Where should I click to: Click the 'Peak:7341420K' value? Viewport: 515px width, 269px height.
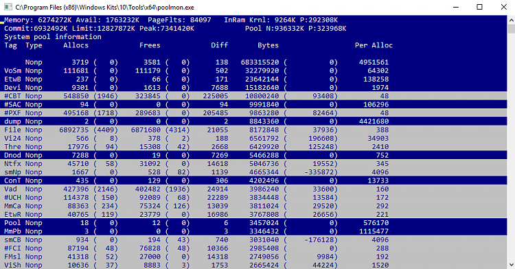point(167,29)
